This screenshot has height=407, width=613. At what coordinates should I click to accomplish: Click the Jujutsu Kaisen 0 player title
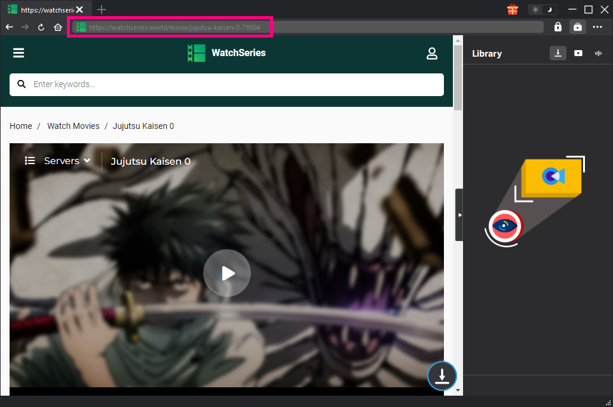[151, 161]
